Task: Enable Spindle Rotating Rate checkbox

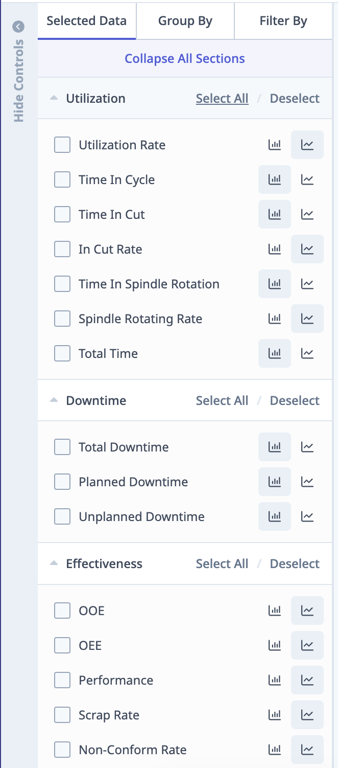Action: click(62, 319)
